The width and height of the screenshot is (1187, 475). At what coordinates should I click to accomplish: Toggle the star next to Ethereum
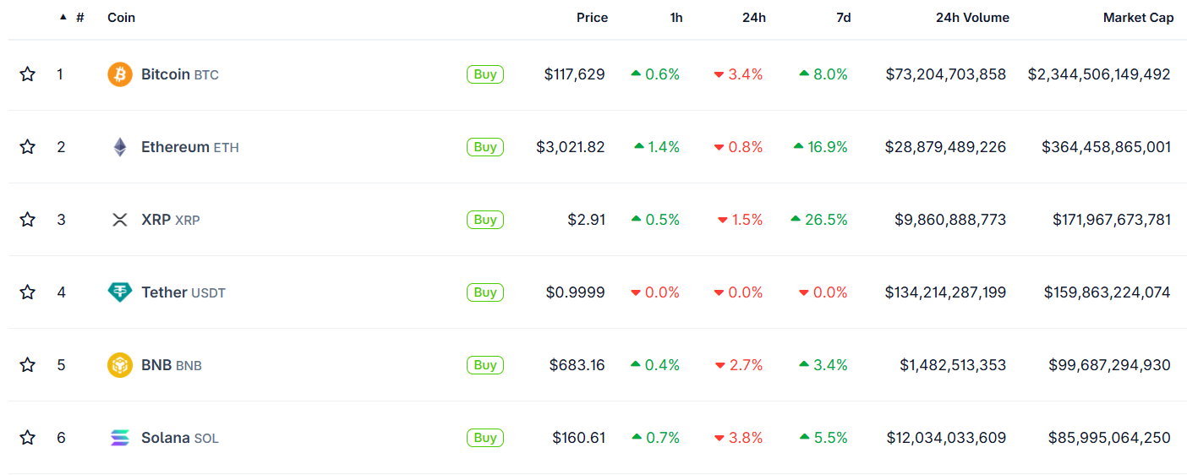point(27,147)
